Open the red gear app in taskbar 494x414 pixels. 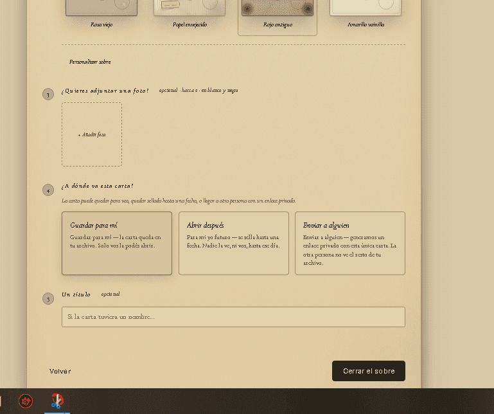[26, 401]
